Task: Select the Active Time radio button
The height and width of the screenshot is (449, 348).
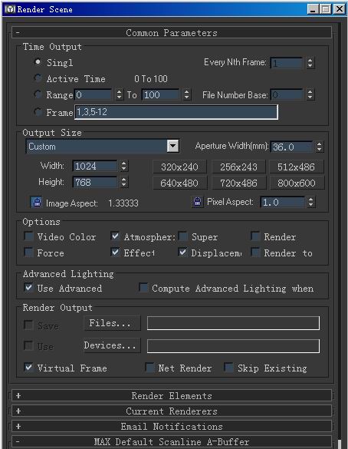Action: [x=38, y=78]
